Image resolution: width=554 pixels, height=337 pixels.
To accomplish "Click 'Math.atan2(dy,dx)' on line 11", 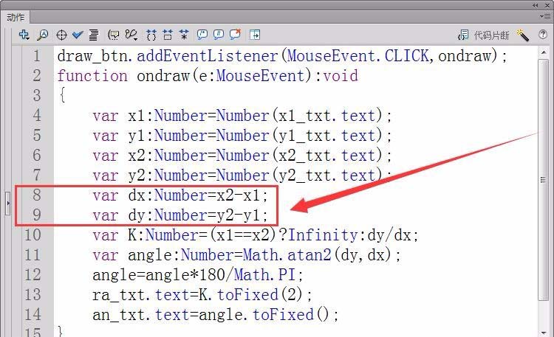I will pyautogui.click(x=318, y=255).
